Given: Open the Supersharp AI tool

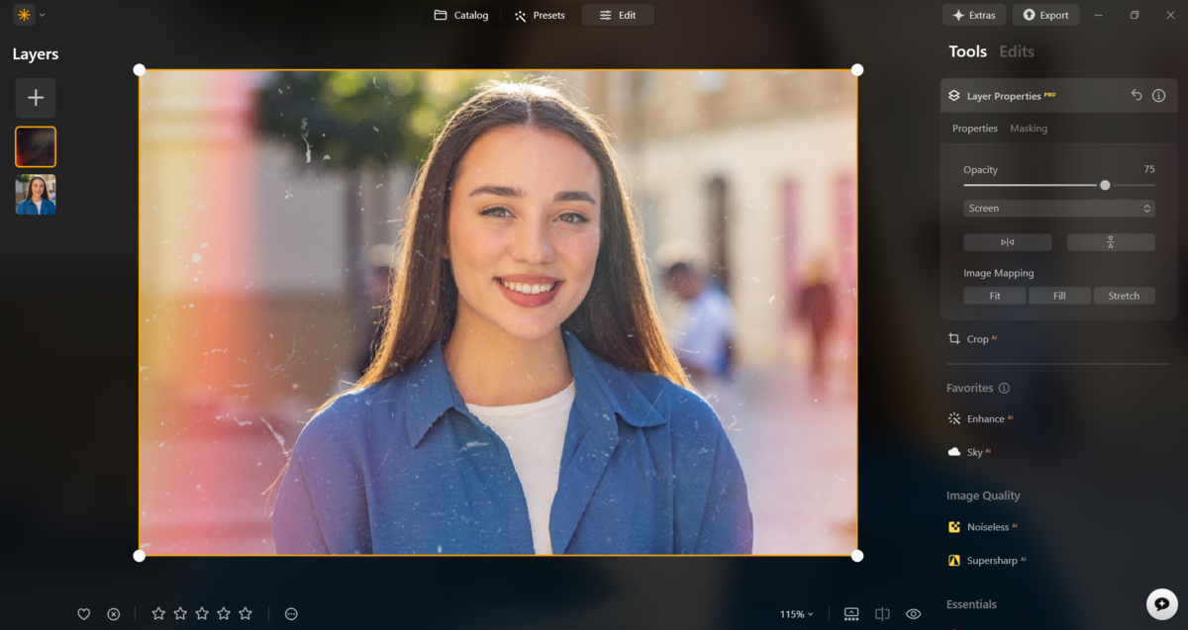Looking at the screenshot, I should coord(993,560).
